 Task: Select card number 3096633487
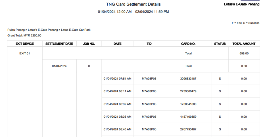coord(188,79)
